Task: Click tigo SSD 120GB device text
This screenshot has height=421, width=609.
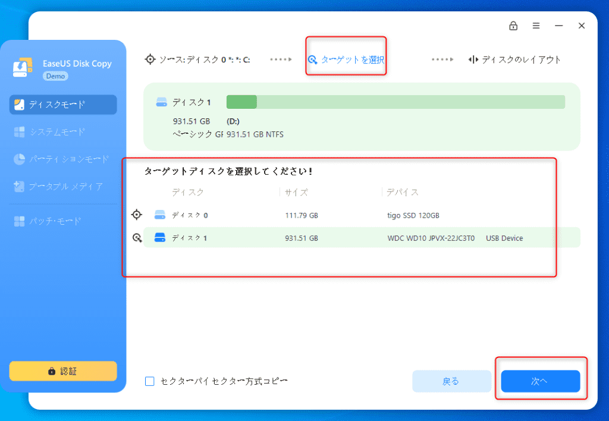Action: pyautogui.click(x=413, y=215)
